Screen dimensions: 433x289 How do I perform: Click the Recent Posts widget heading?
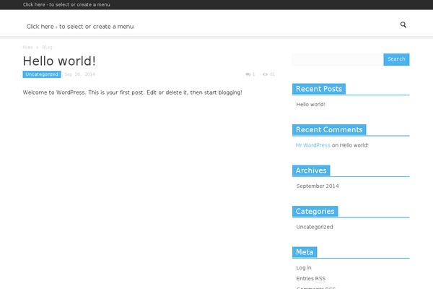(x=318, y=89)
